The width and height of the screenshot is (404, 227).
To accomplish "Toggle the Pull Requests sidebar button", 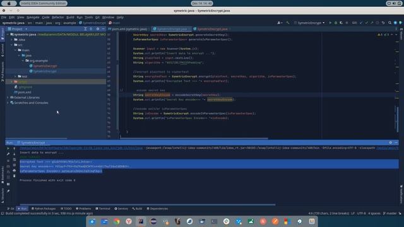I will tap(3, 71).
